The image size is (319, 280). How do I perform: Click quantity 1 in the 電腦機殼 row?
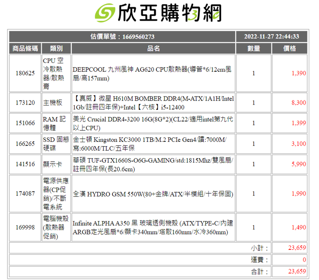[254, 227]
